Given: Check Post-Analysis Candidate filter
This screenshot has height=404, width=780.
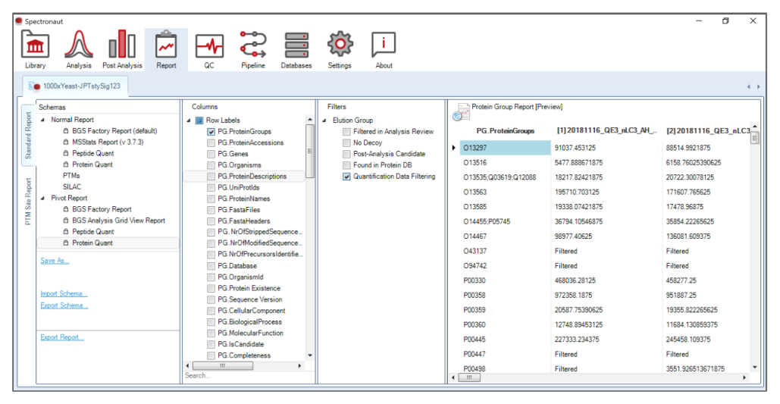Looking at the screenshot, I should (346, 154).
